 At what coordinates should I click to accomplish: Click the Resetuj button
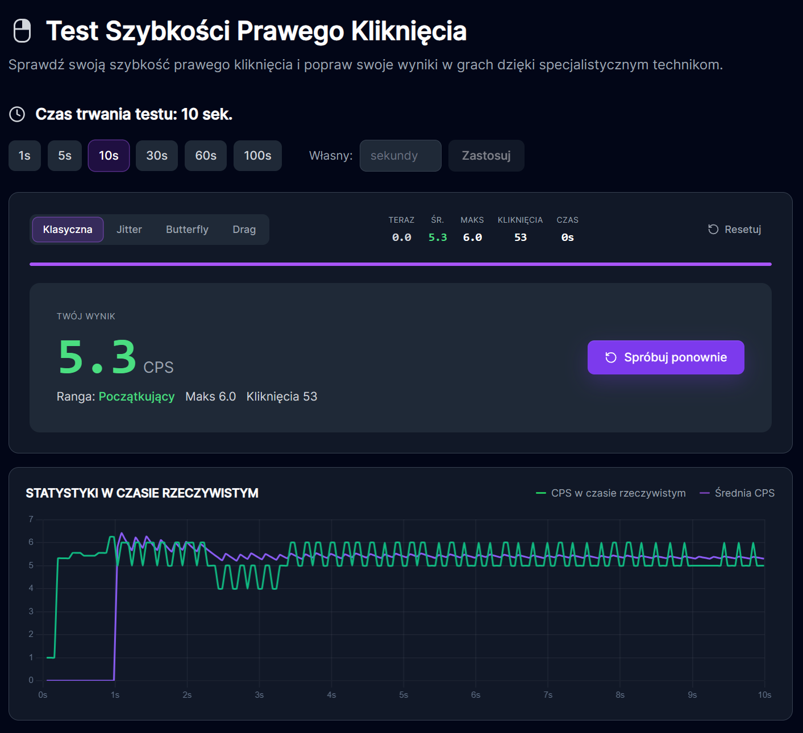click(734, 229)
